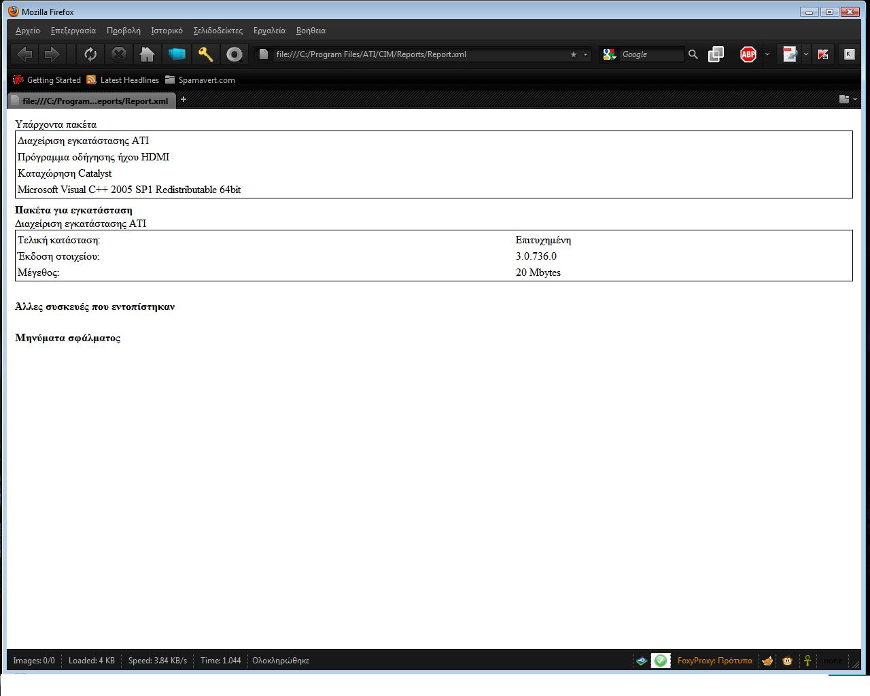Click the yellow key toolbar icon
The image size is (870, 696).
205,54
